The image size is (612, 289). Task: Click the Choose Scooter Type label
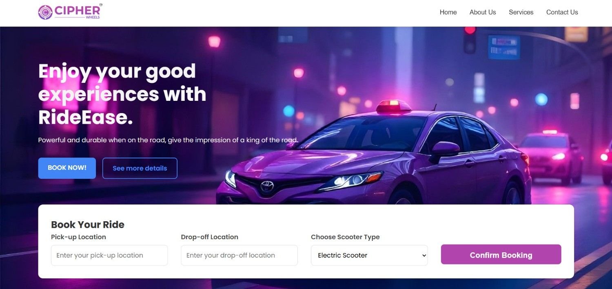click(345, 237)
